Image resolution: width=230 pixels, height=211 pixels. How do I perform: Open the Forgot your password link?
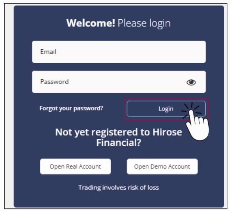coord(71,108)
